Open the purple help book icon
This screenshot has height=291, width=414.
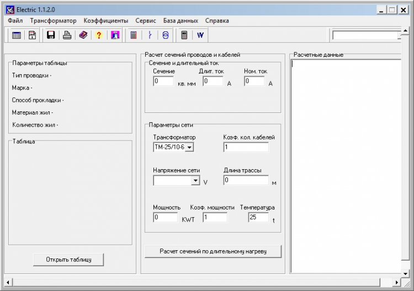(83, 35)
